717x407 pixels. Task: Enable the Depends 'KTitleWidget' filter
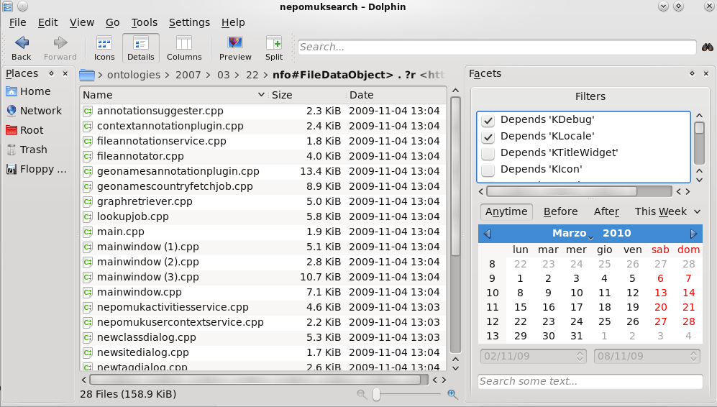point(488,153)
